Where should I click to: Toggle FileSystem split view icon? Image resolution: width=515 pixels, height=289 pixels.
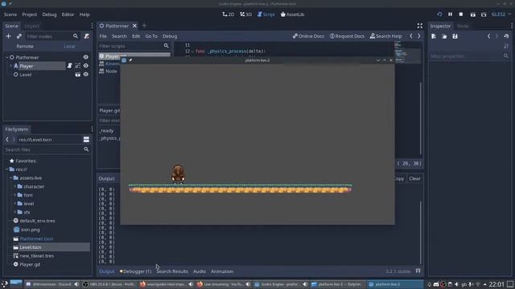tap(86, 140)
